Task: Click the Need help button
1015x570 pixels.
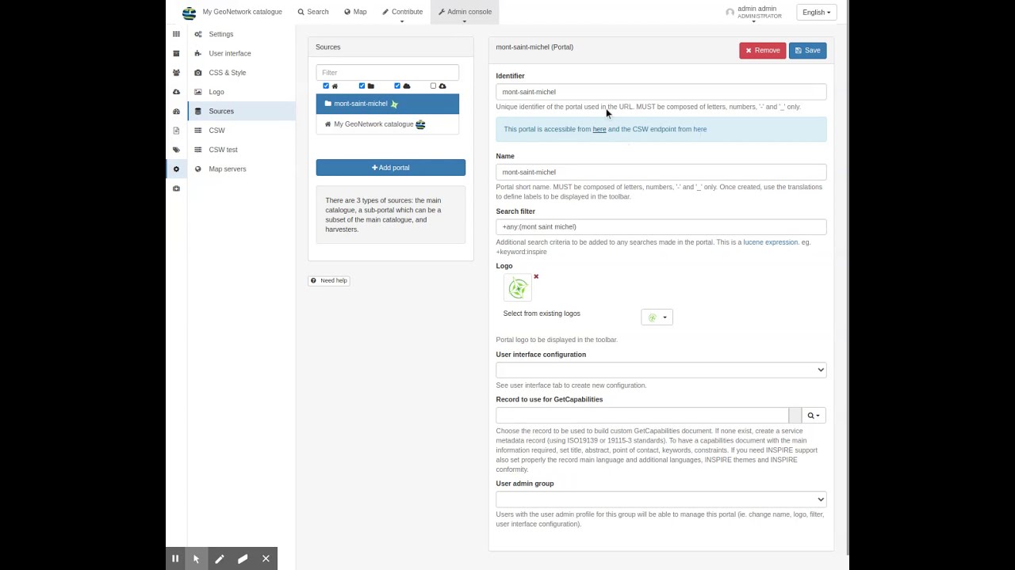Action: tap(329, 280)
